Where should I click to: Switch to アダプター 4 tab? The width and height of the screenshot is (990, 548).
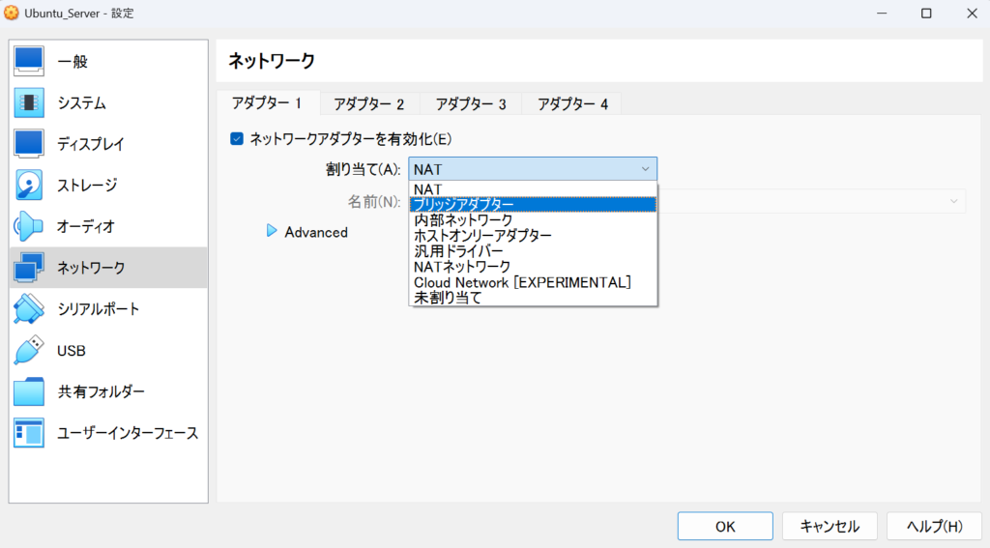[572, 103]
